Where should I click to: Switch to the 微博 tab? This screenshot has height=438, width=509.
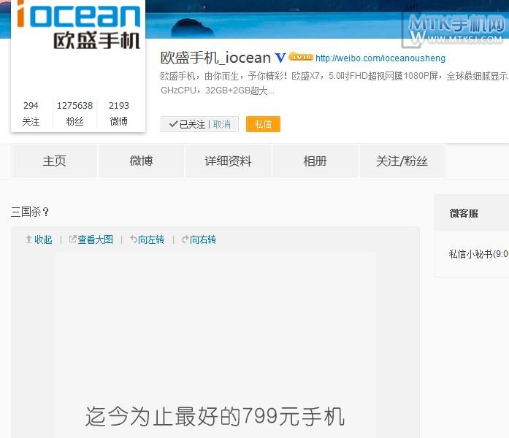141,161
